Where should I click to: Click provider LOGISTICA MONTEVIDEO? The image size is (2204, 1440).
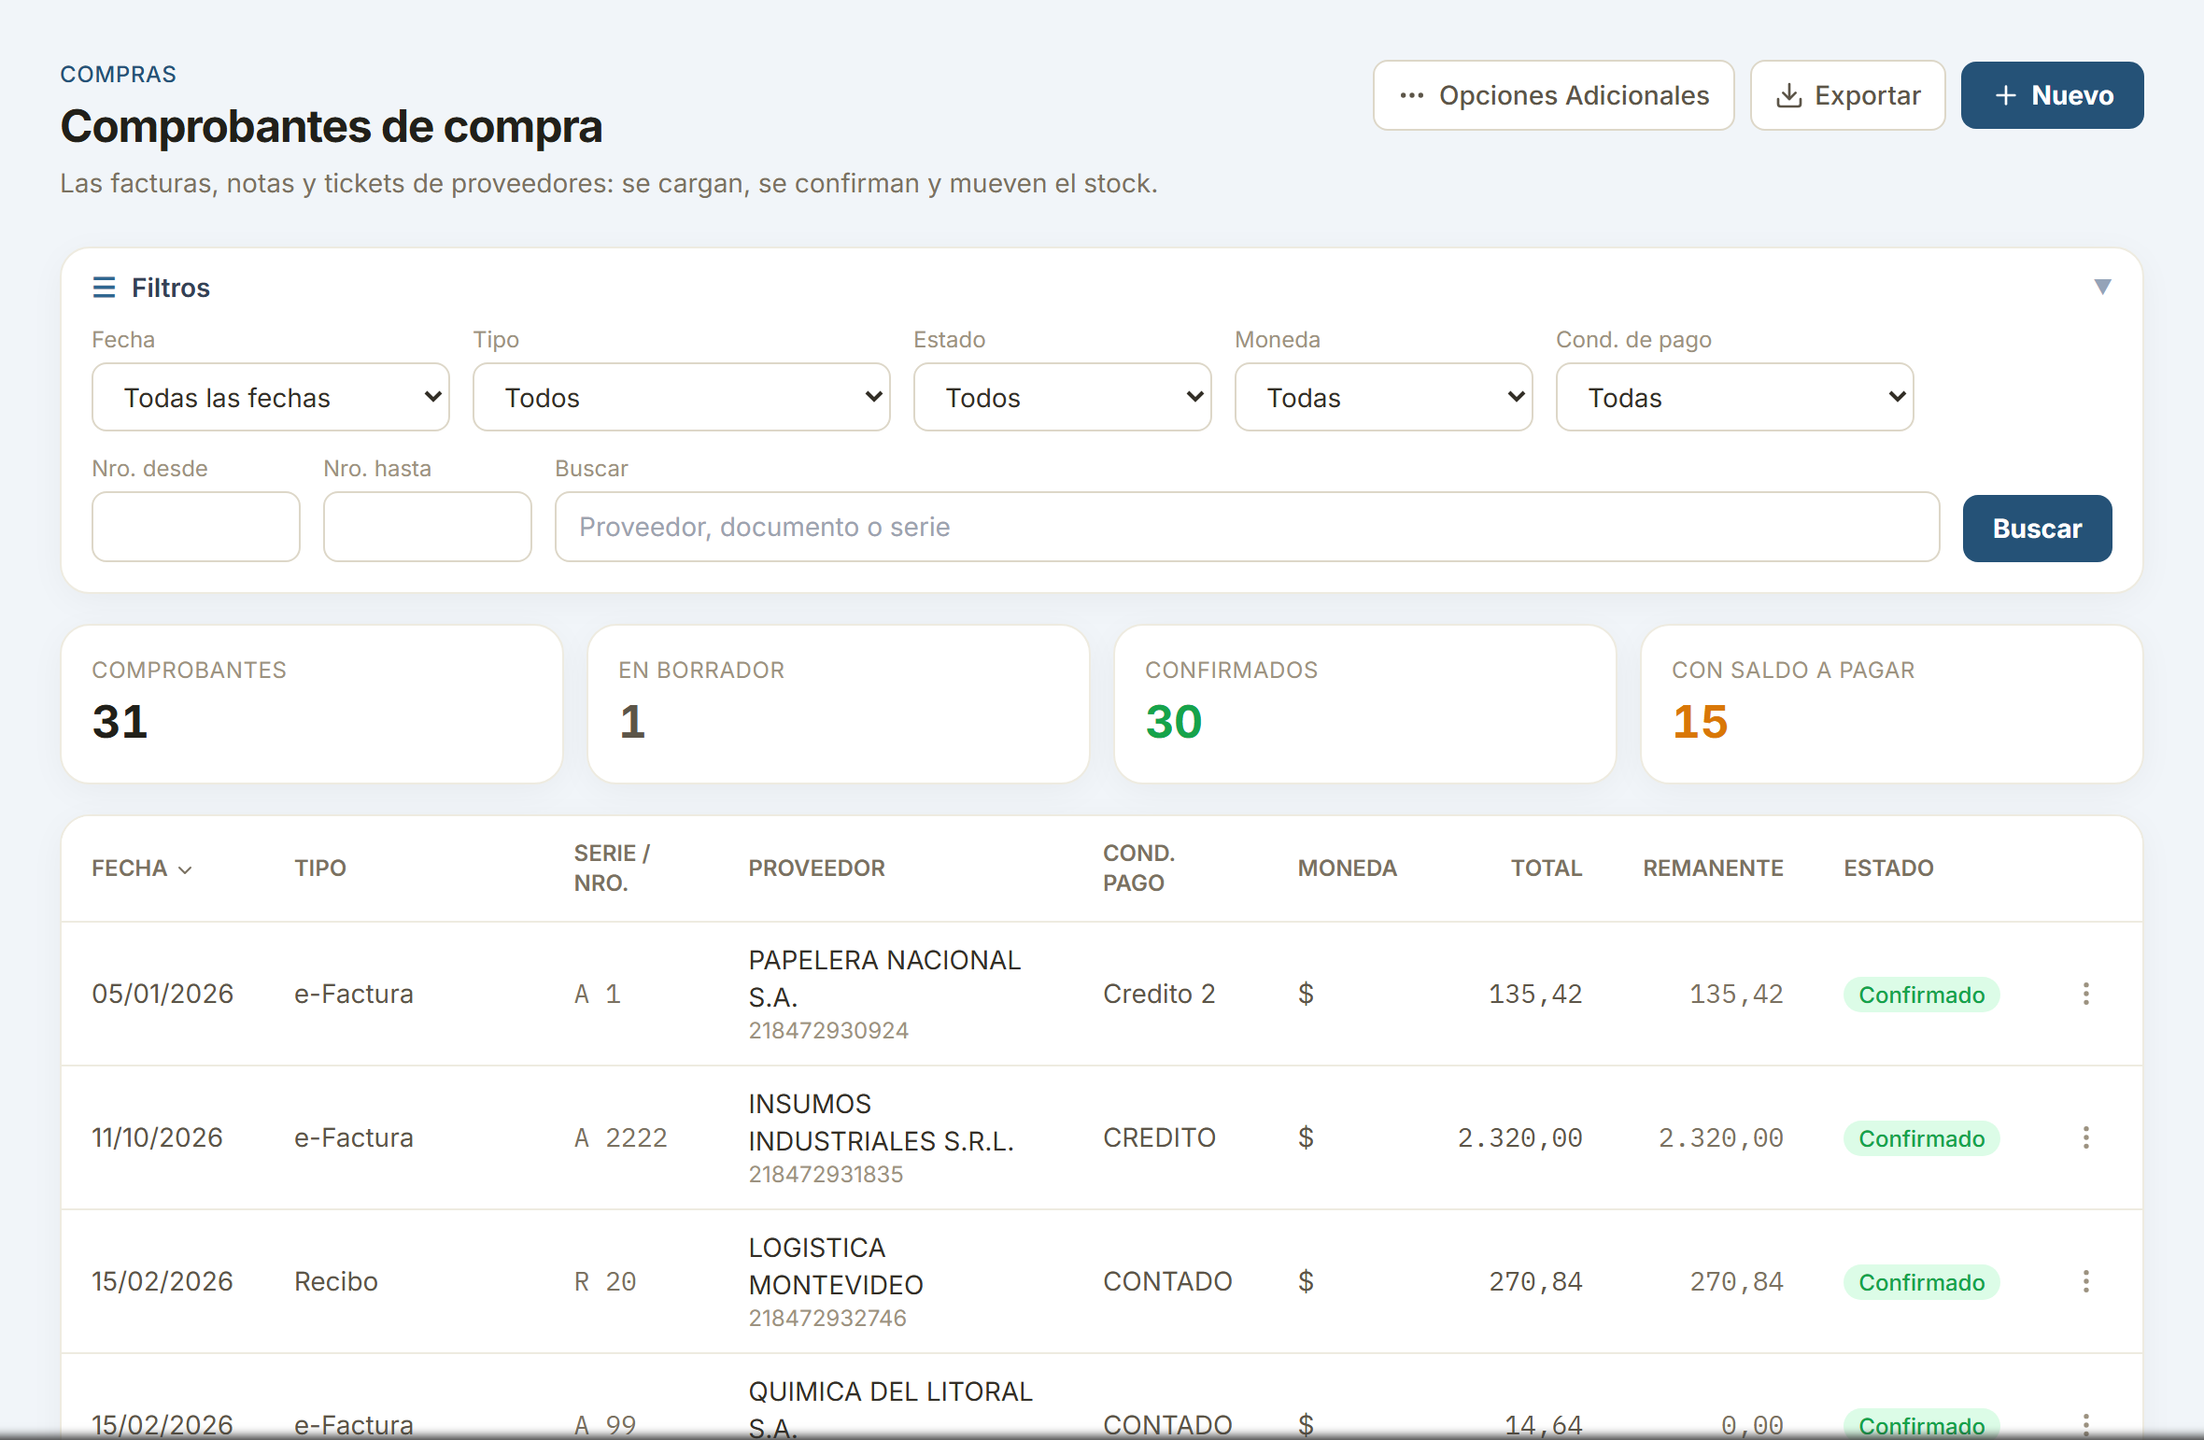836,1266
